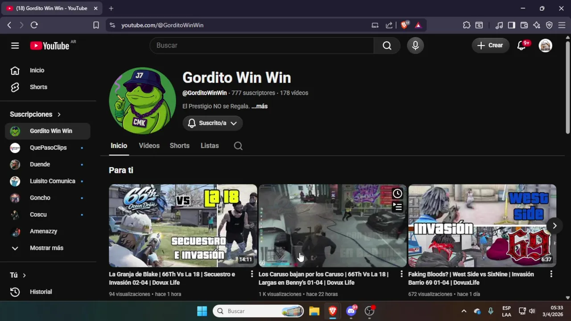Expand the Tú section
This screenshot has height=321, width=571.
coord(18,276)
